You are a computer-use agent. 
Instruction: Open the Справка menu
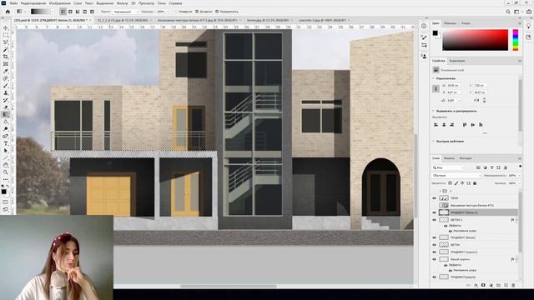pos(175,3)
